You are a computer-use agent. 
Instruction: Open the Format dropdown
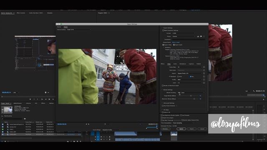click(184, 33)
